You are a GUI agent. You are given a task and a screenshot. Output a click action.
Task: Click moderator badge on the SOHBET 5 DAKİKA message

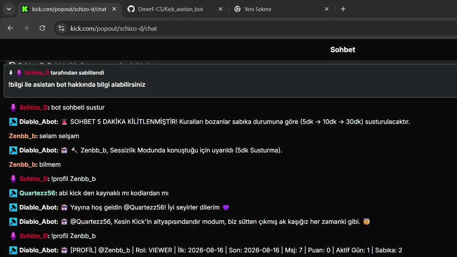(x=13, y=122)
